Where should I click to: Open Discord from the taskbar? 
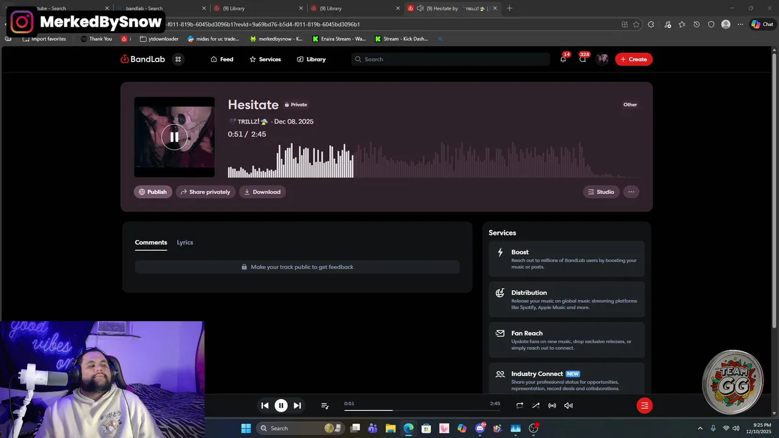pos(480,428)
